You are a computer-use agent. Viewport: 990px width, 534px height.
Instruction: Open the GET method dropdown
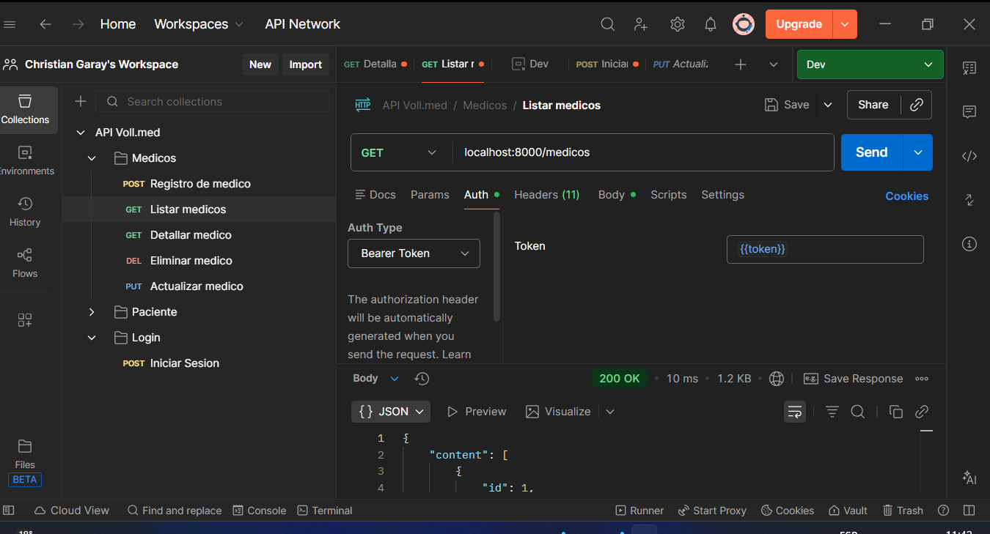point(398,152)
